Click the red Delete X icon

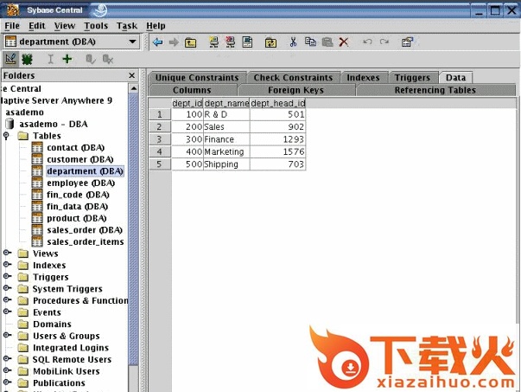click(x=344, y=42)
